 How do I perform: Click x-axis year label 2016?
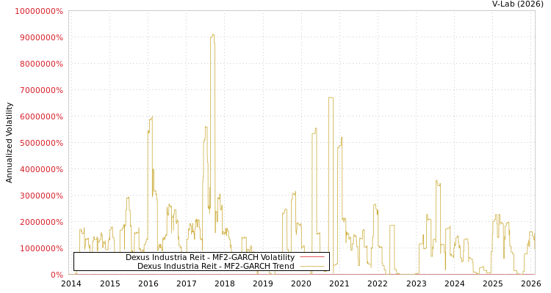148,283
